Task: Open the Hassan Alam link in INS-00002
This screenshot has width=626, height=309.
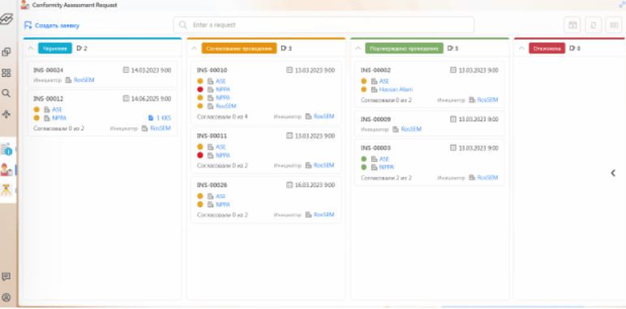Action: tap(396, 90)
